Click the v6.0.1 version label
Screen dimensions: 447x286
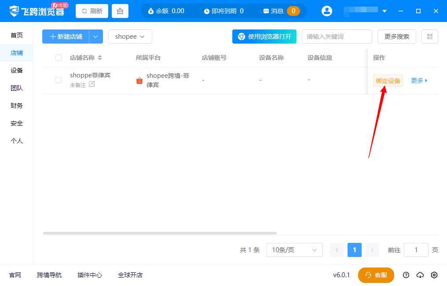click(341, 275)
